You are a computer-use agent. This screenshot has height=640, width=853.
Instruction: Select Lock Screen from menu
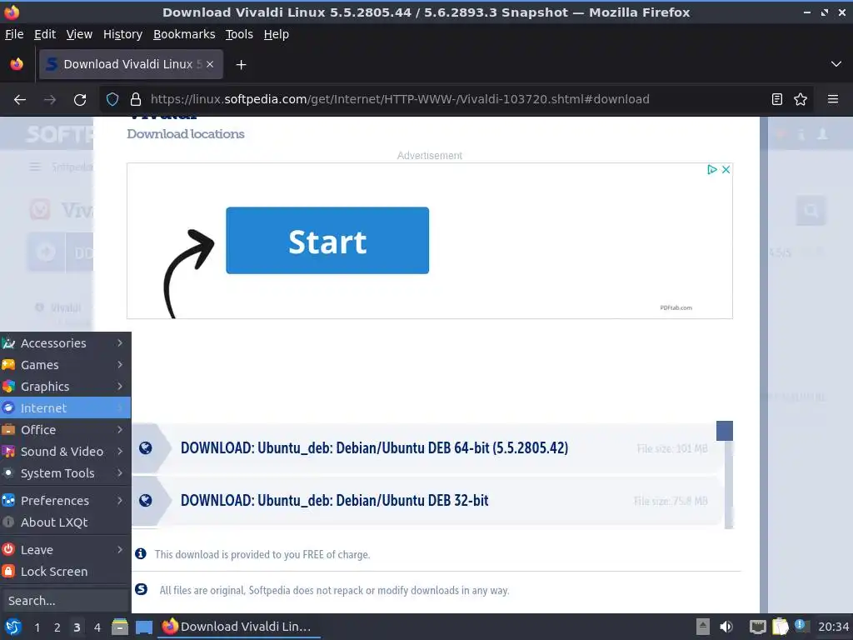[x=65, y=572]
